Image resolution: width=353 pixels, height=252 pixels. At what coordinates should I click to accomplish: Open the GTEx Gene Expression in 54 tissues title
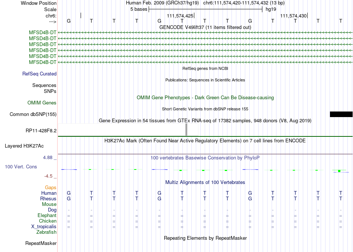click(205, 121)
